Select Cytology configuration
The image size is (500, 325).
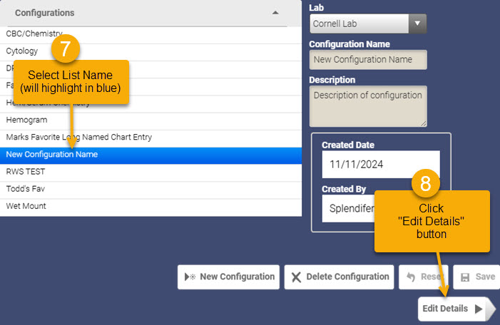(150, 51)
